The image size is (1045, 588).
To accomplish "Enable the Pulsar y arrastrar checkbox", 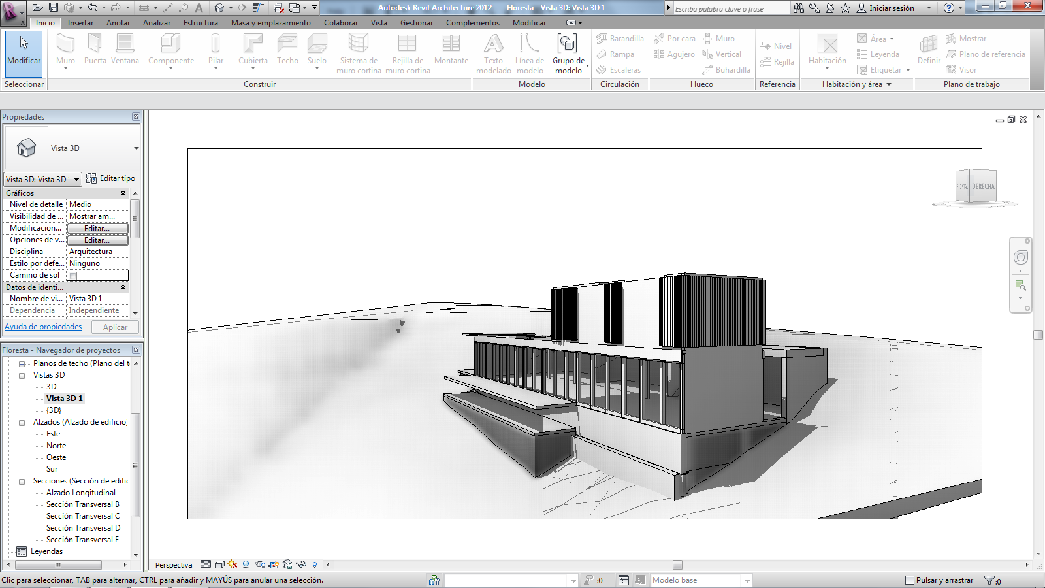I will tap(909, 580).
